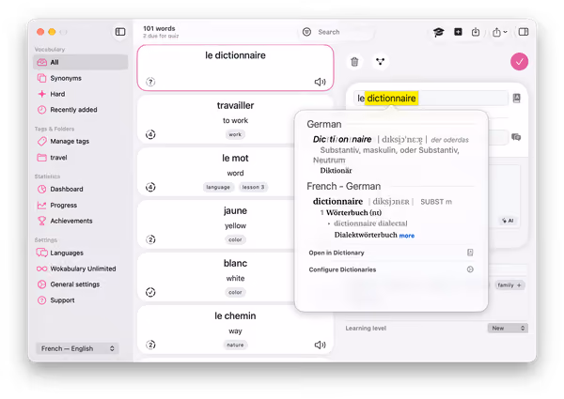Open Manage tags
The height and width of the screenshot is (399, 564).
[x=81, y=141]
